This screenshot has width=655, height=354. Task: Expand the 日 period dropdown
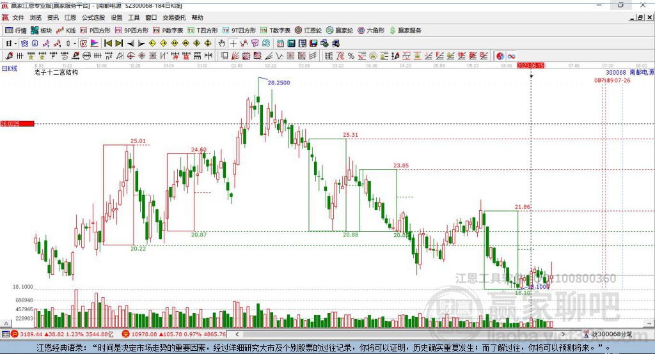point(15,43)
